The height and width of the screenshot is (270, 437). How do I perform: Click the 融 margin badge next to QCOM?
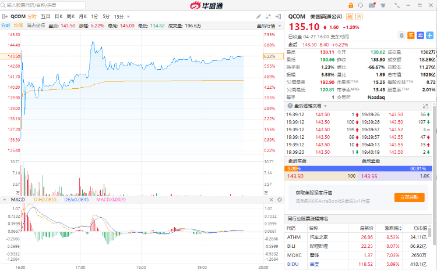[350, 17]
